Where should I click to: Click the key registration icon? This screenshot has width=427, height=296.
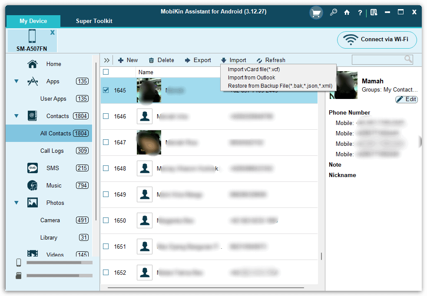333,12
